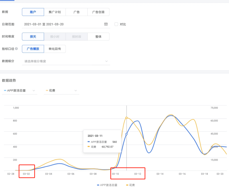The image size is (229, 190).
Task: Switch to the 推广计划 tab
Action: (55, 12)
